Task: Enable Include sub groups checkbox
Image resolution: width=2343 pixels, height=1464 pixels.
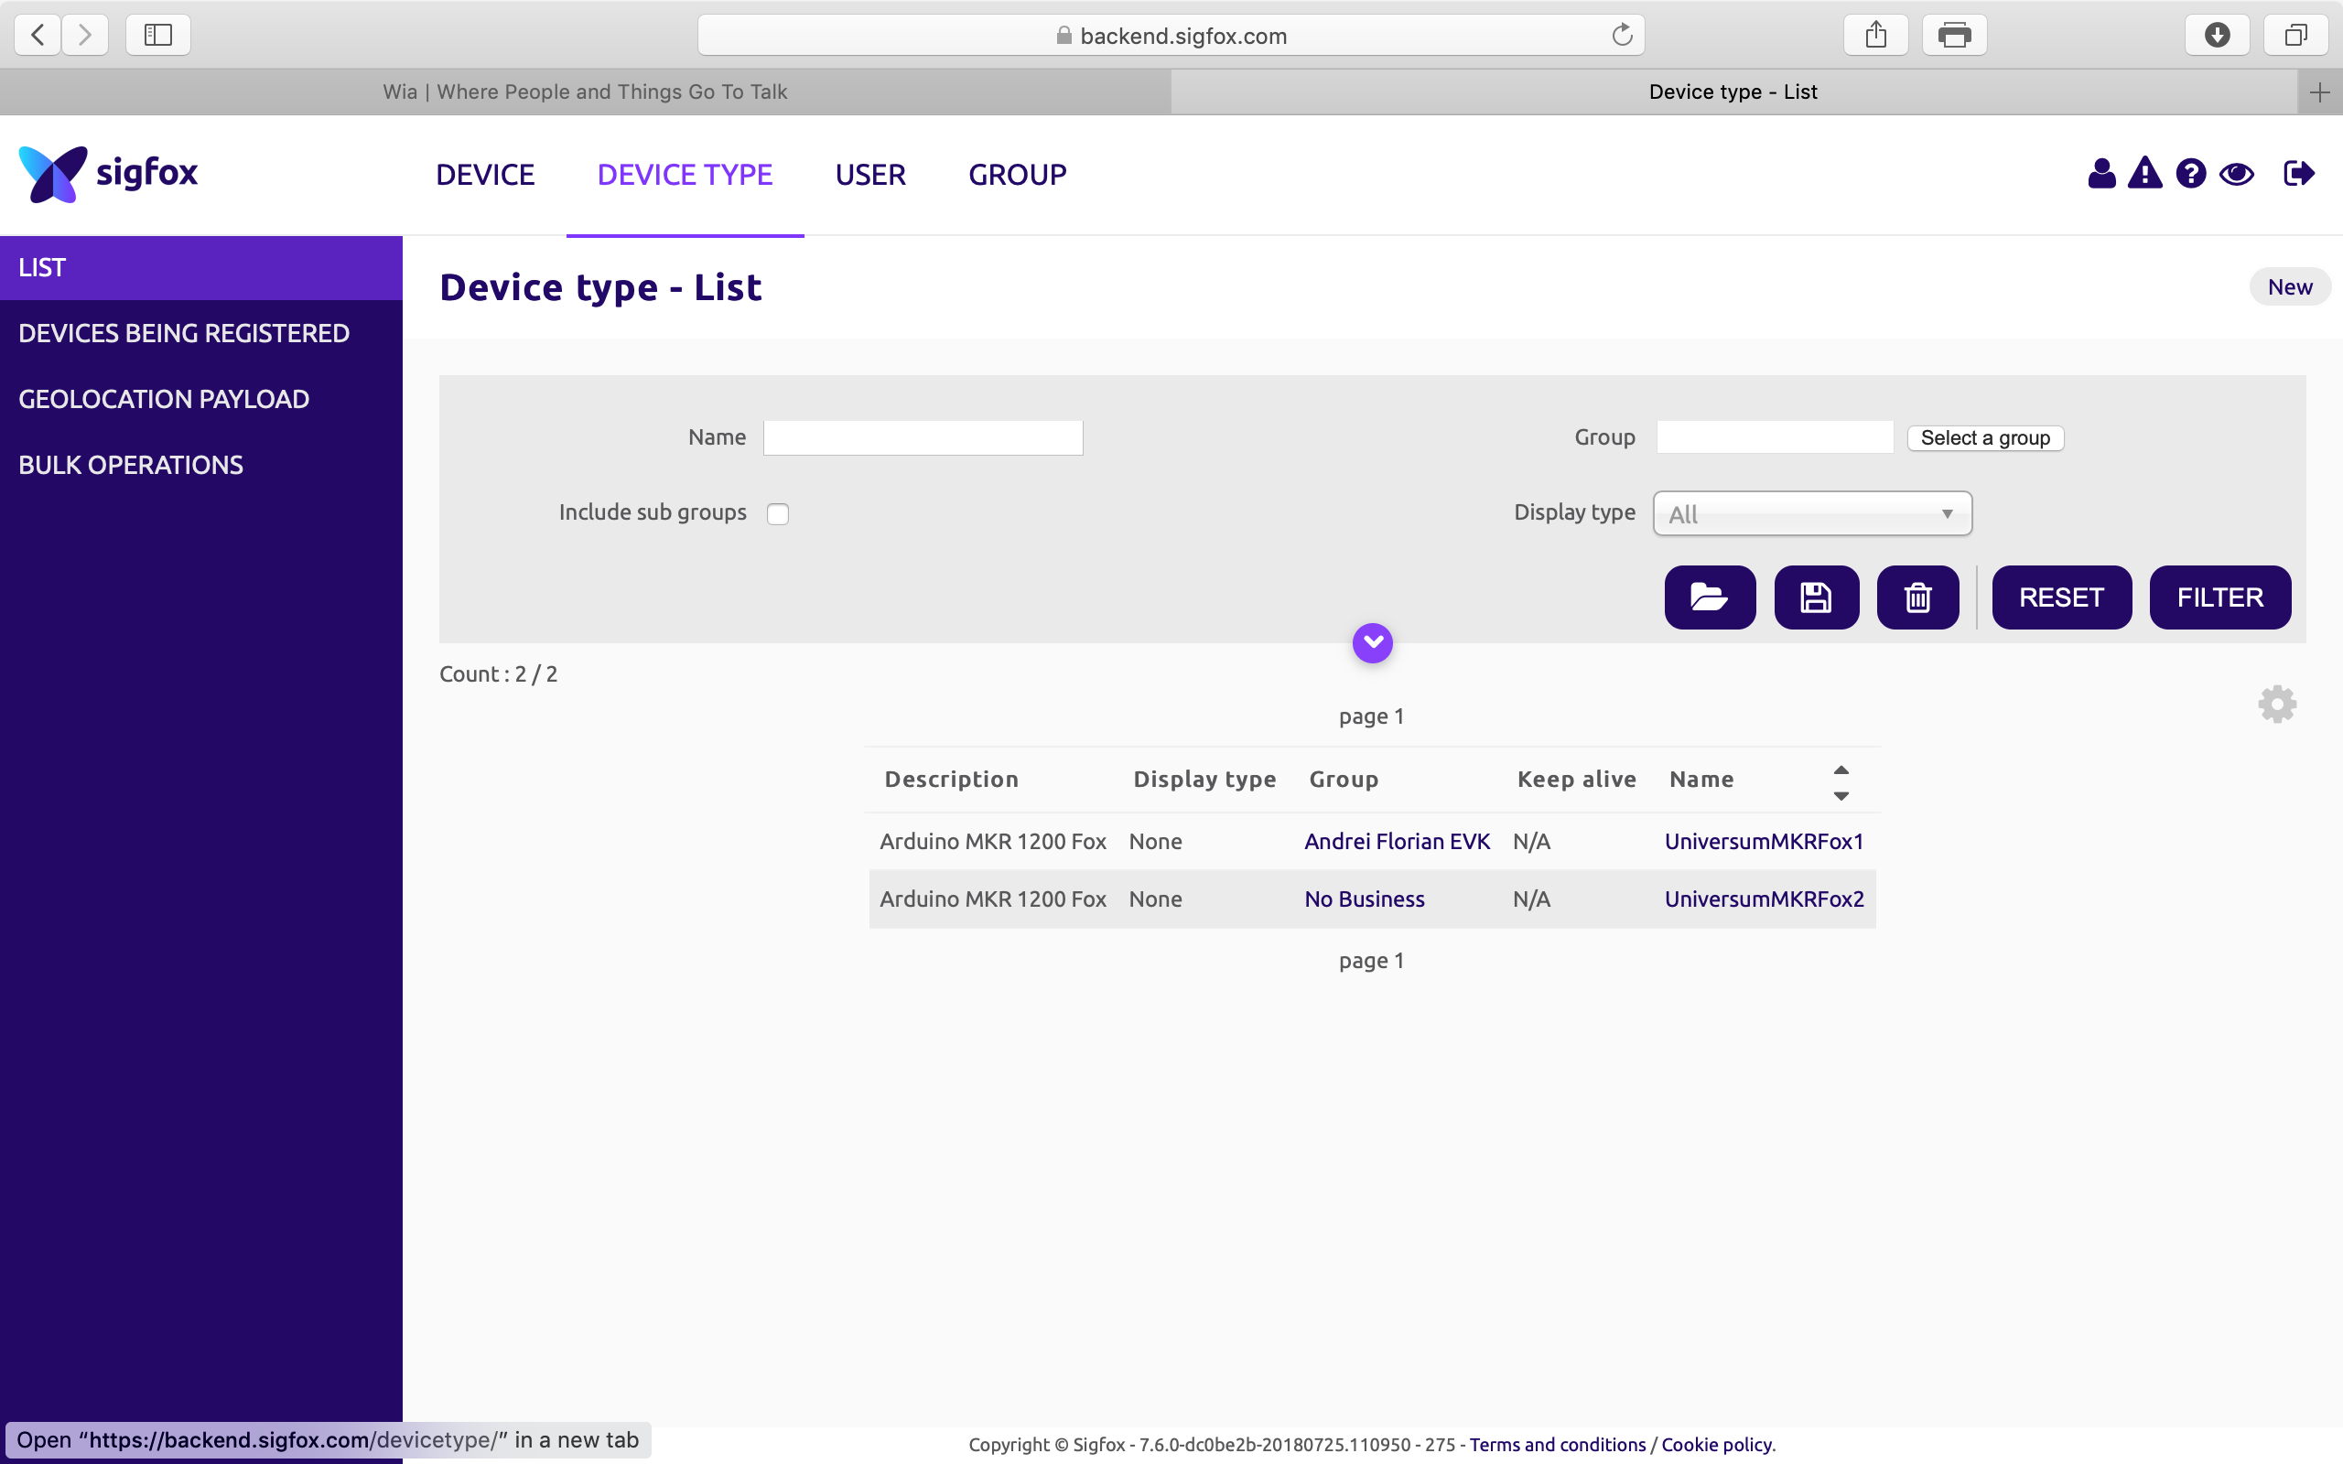Action: (x=777, y=514)
